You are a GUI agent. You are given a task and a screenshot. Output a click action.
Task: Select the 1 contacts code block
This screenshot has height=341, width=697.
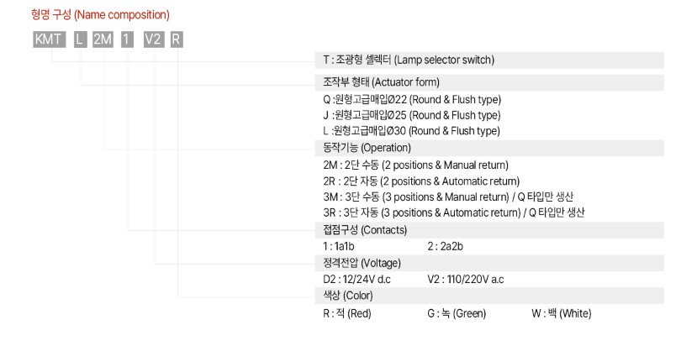[127, 40]
